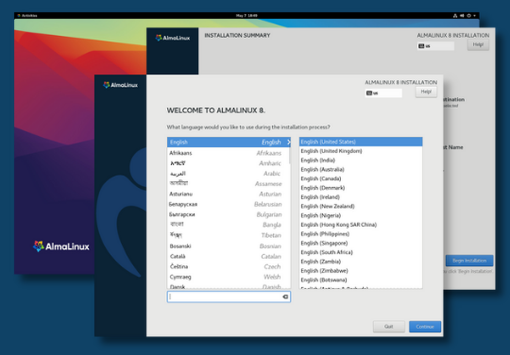This screenshot has height=355, width=510.
Task: Choose English (India) locale
Action: click(361, 160)
